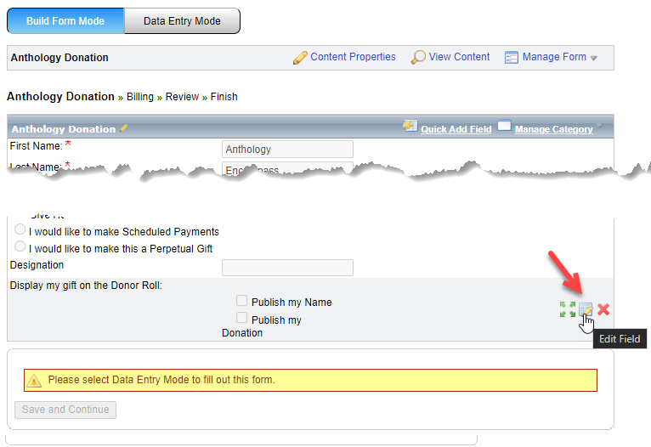This screenshot has height=447, width=651.
Task: Click into the First Name input field
Action: point(287,150)
